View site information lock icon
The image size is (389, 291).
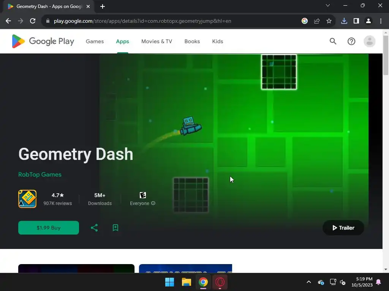48,21
